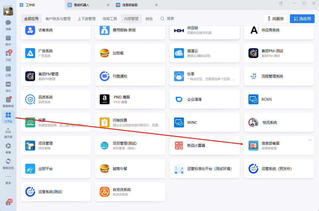The width and height of the screenshot is (319, 211).
Task: Close the 信息部客服 tab
Action: click(156, 5)
